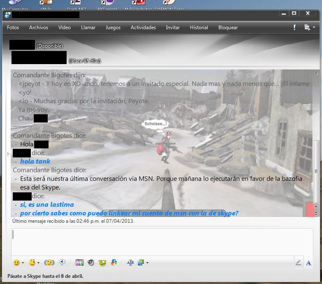This screenshot has height=284, width=322.
Task: Click Llamar to call contact
Action: [88, 28]
